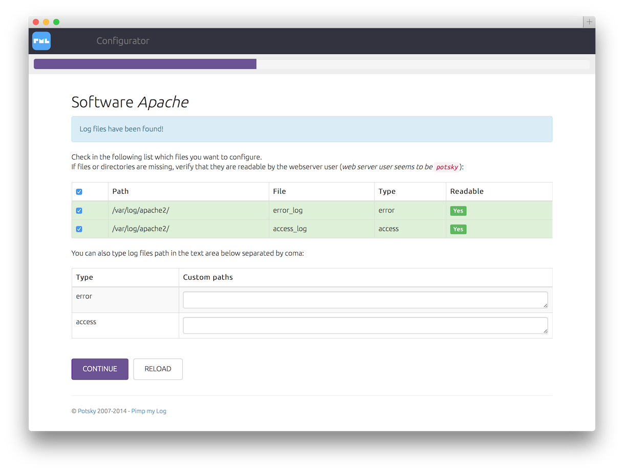Click the purple setup progress bar

(145, 64)
